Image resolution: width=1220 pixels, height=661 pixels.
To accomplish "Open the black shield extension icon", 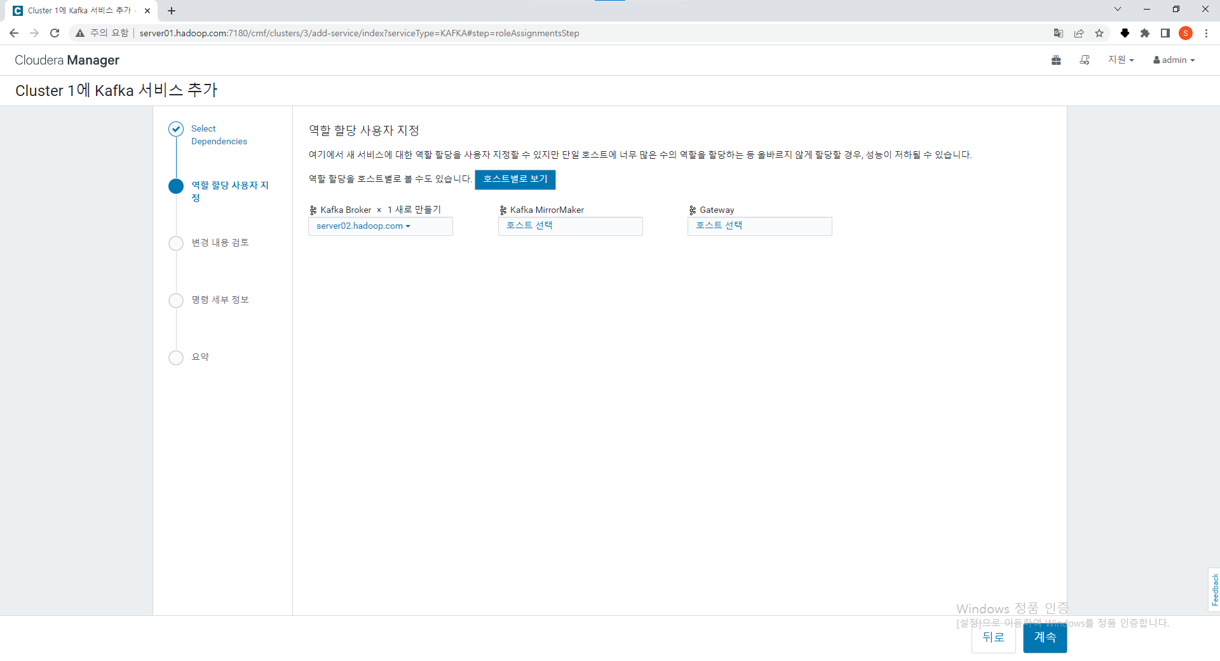I will pyautogui.click(x=1125, y=33).
